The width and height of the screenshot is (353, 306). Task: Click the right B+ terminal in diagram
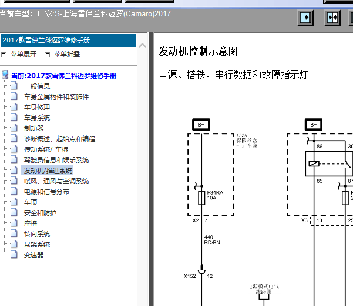314,125
